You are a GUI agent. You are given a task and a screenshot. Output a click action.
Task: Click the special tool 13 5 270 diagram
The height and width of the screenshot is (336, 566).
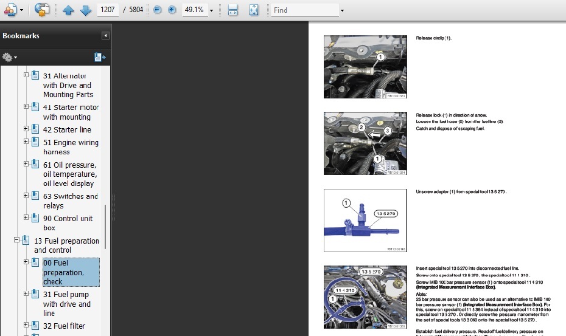click(x=365, y=221)
